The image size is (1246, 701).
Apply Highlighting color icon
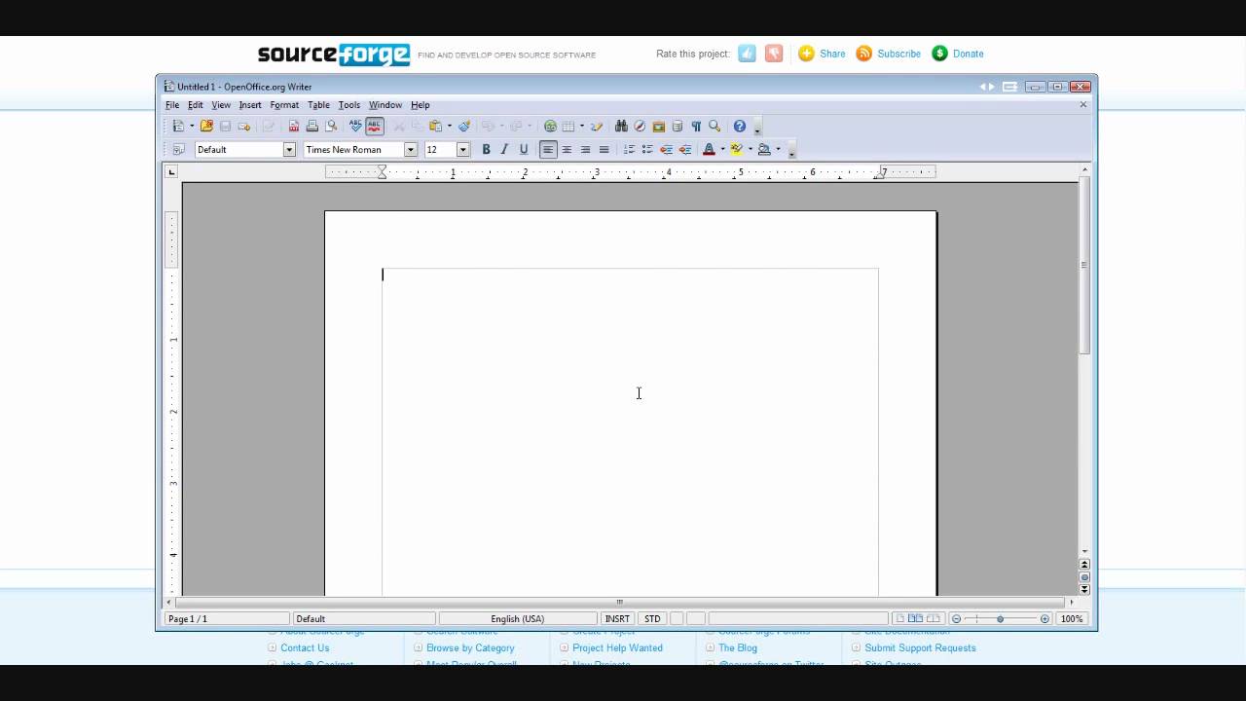[x=737, y=149]
